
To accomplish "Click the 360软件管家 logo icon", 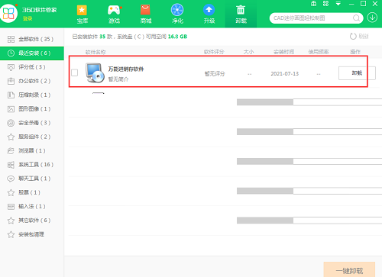I will coord(8,14).
